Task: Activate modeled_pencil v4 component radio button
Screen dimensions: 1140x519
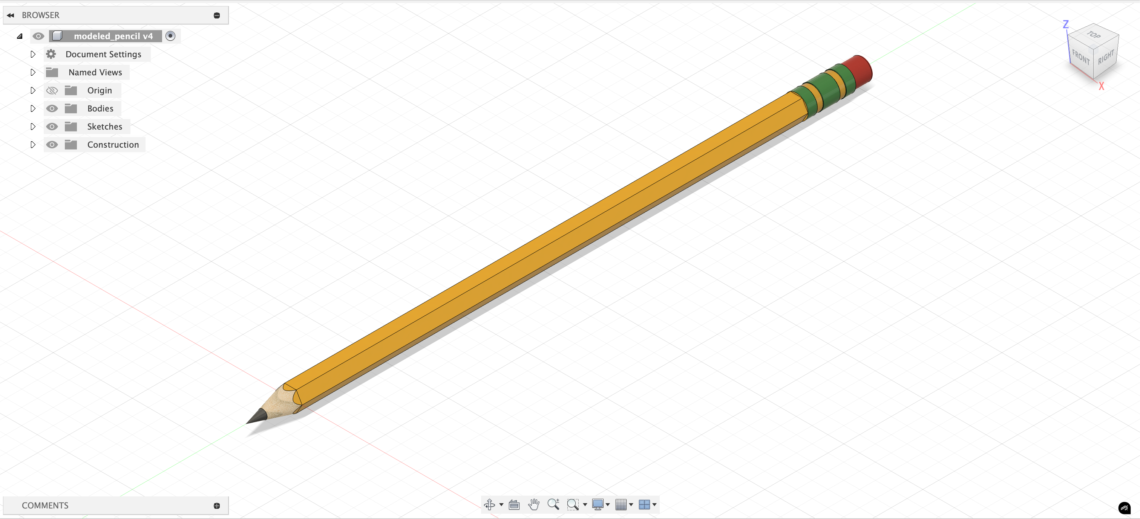Action: [x=170, y=36]
